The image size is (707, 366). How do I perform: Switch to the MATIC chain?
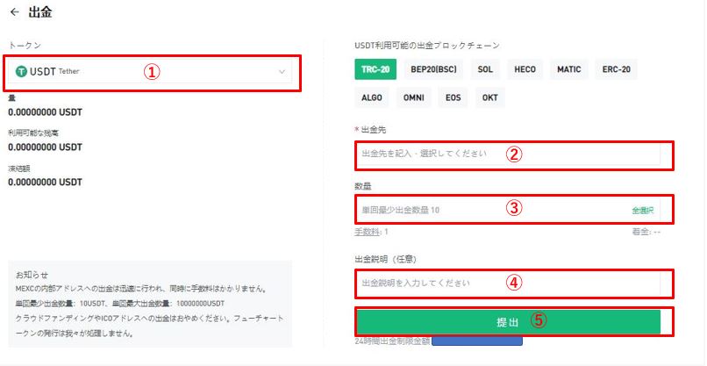[569, 69]
